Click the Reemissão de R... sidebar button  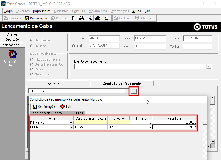point(12,45)
